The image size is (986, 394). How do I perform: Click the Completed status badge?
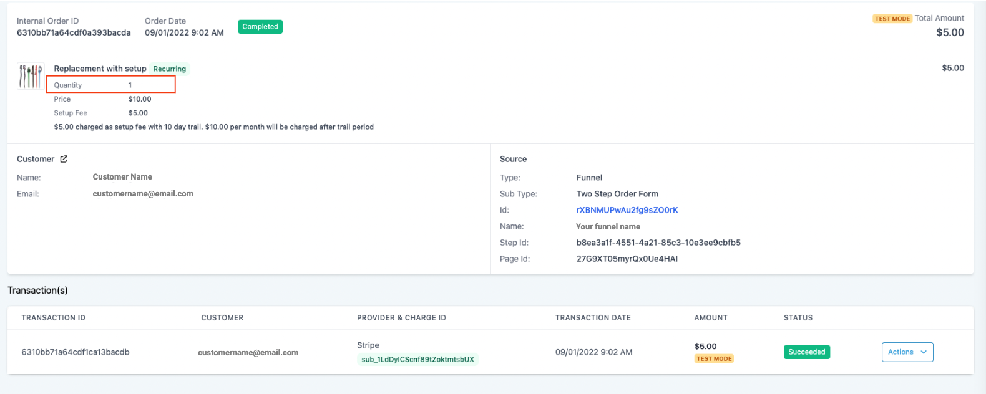[260, 27]
